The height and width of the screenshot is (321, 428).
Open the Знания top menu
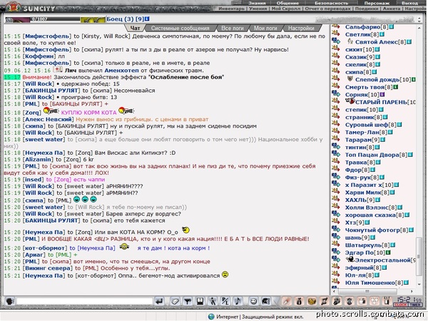click(x=257, y=3)
